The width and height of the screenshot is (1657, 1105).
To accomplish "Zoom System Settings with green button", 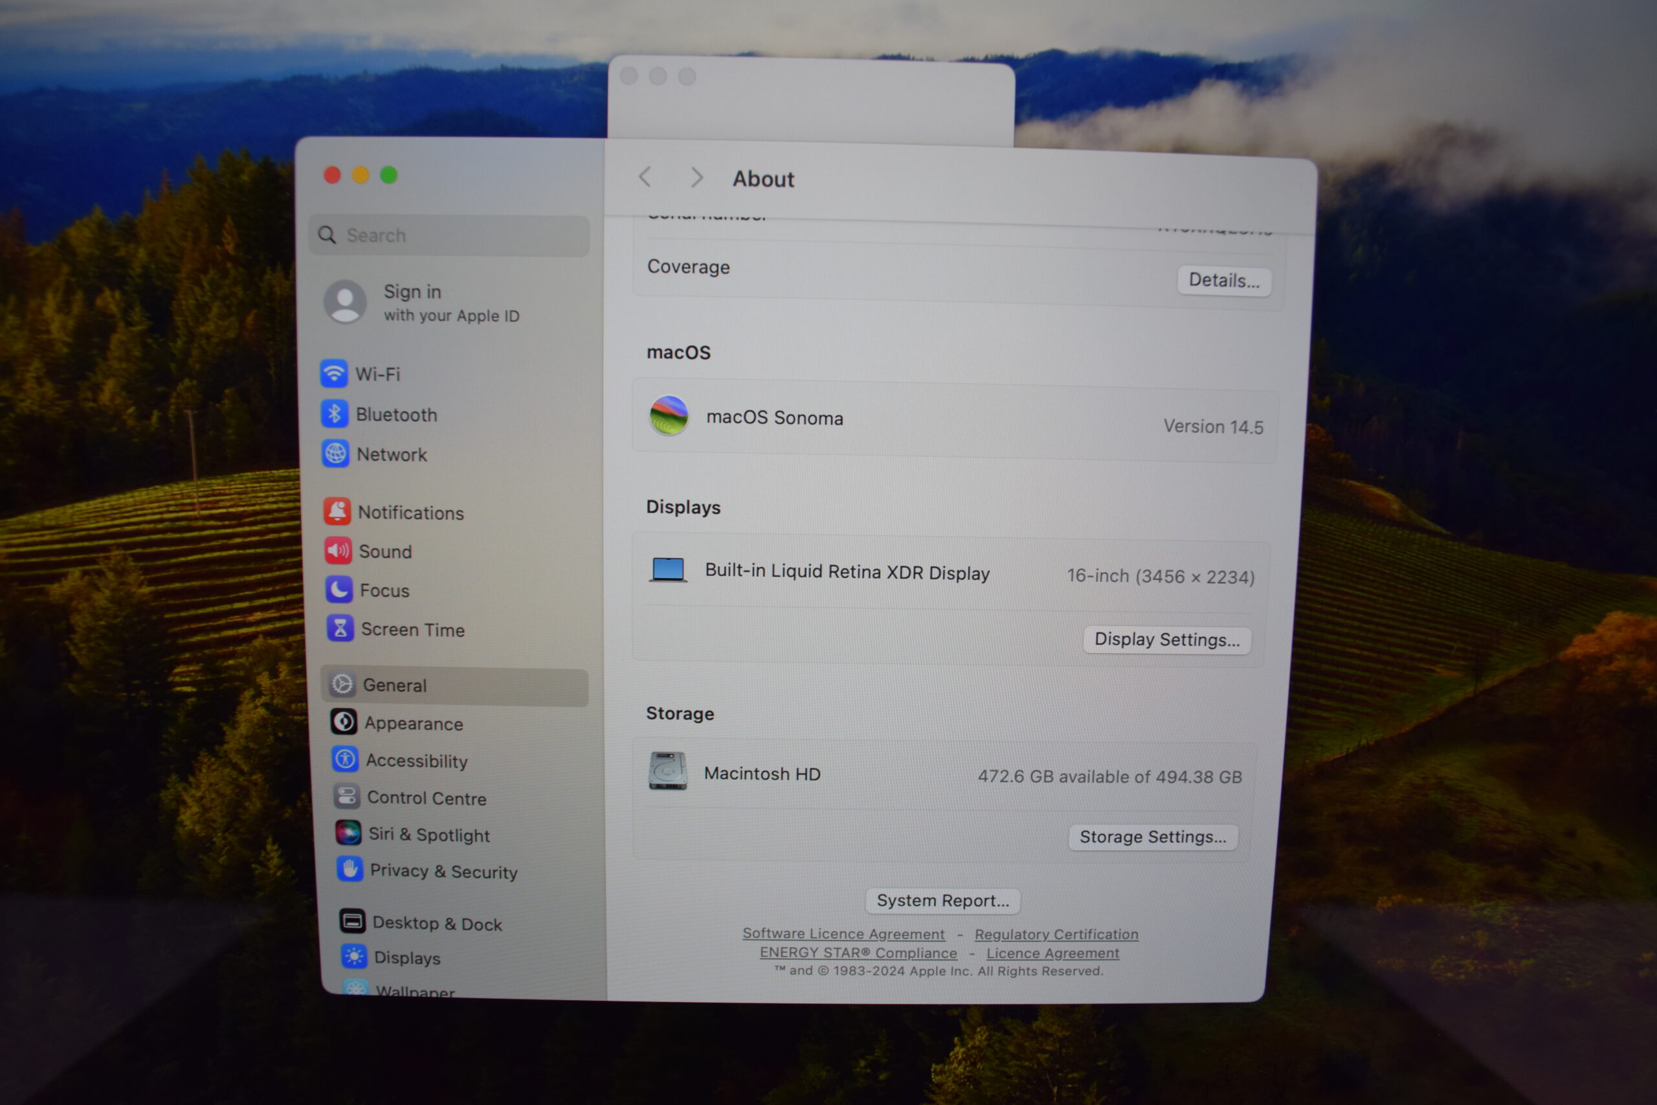I will [388, 175].
